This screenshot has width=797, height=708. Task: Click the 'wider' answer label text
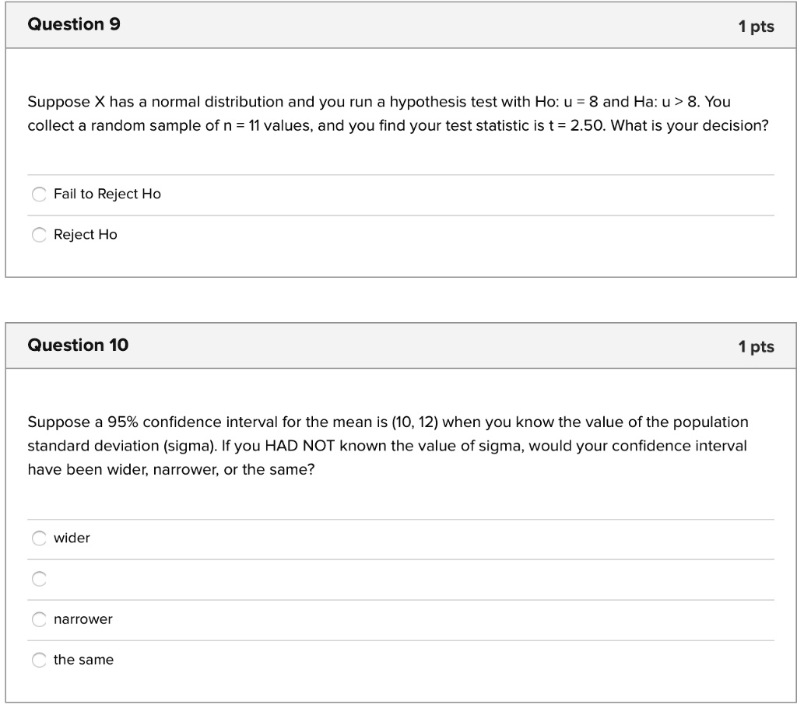click(72, 538)
